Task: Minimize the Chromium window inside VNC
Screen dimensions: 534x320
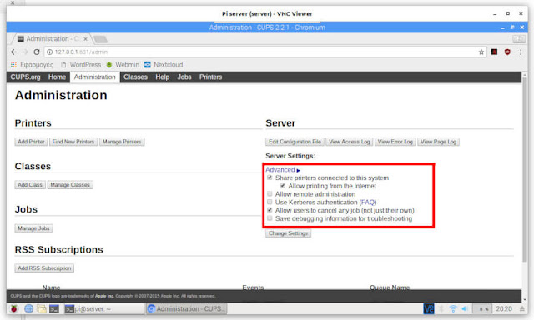Action: (x=502, y=27)
